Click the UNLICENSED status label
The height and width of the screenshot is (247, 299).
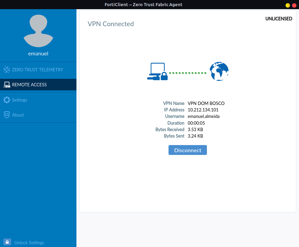pos(279,19)
